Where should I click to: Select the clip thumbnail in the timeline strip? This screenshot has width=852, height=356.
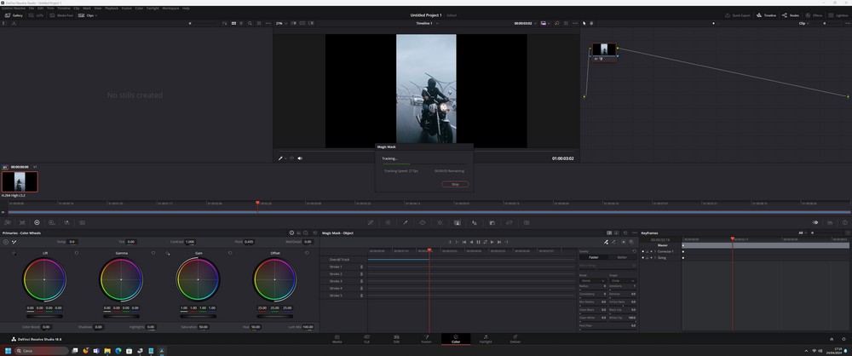point(20,181)
